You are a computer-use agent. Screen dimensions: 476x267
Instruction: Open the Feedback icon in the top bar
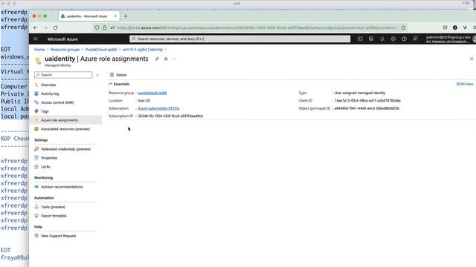tap(415, 39)
